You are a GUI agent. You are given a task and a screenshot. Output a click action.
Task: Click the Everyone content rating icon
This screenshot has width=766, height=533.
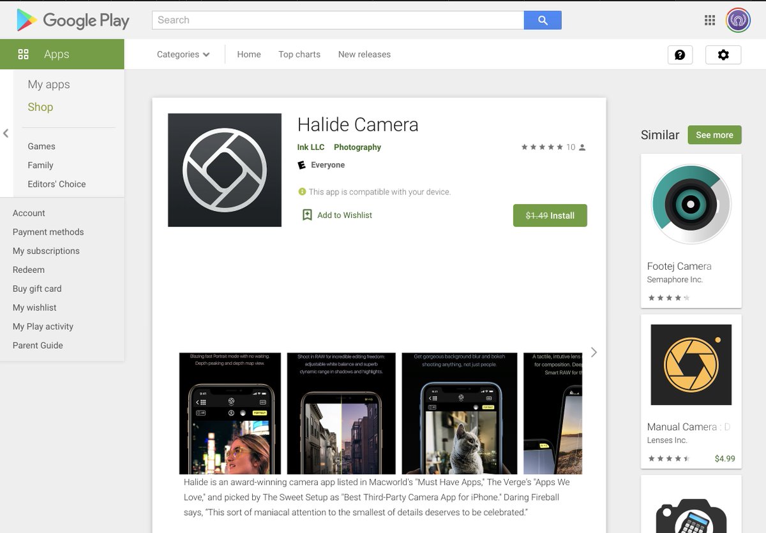[x=302, y=165]
